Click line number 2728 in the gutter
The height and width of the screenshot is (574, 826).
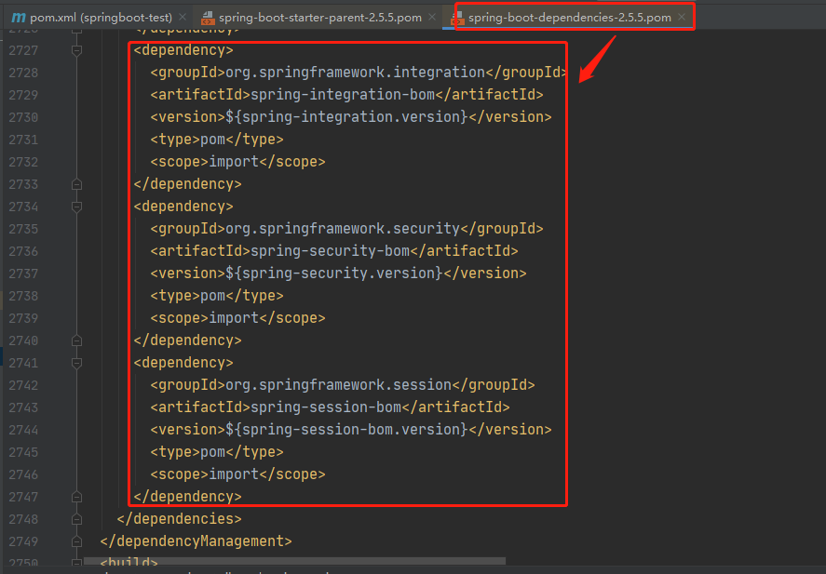[23, 73]
